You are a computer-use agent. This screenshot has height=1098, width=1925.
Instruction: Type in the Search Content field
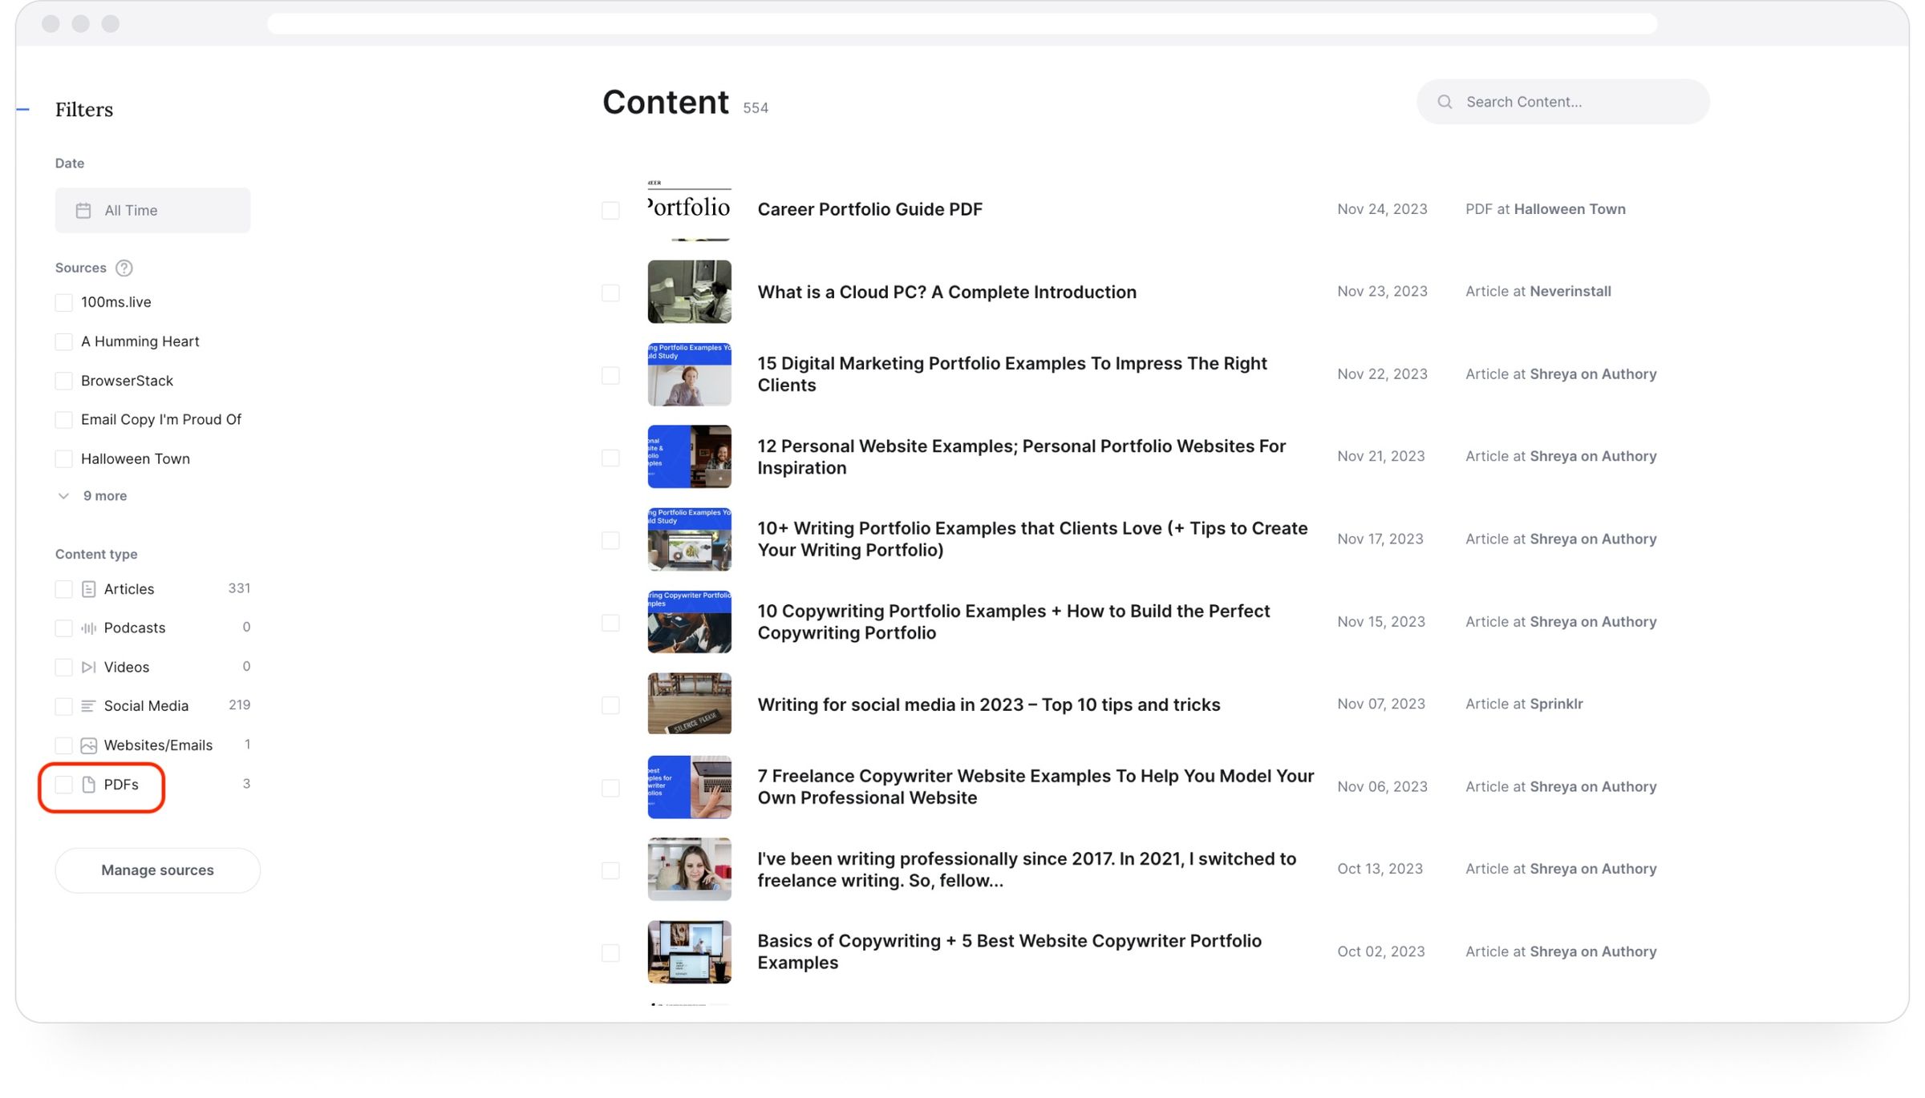tap(1572, 102)
